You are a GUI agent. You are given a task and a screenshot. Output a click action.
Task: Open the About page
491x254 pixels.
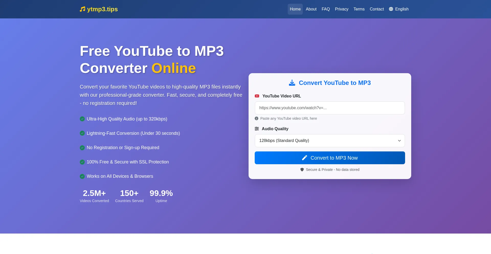click(311, 9)
